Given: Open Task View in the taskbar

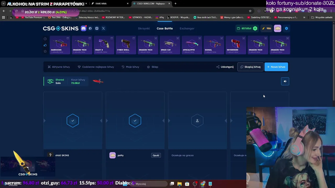Looking at the screenshot, I should tap(172, 184).
